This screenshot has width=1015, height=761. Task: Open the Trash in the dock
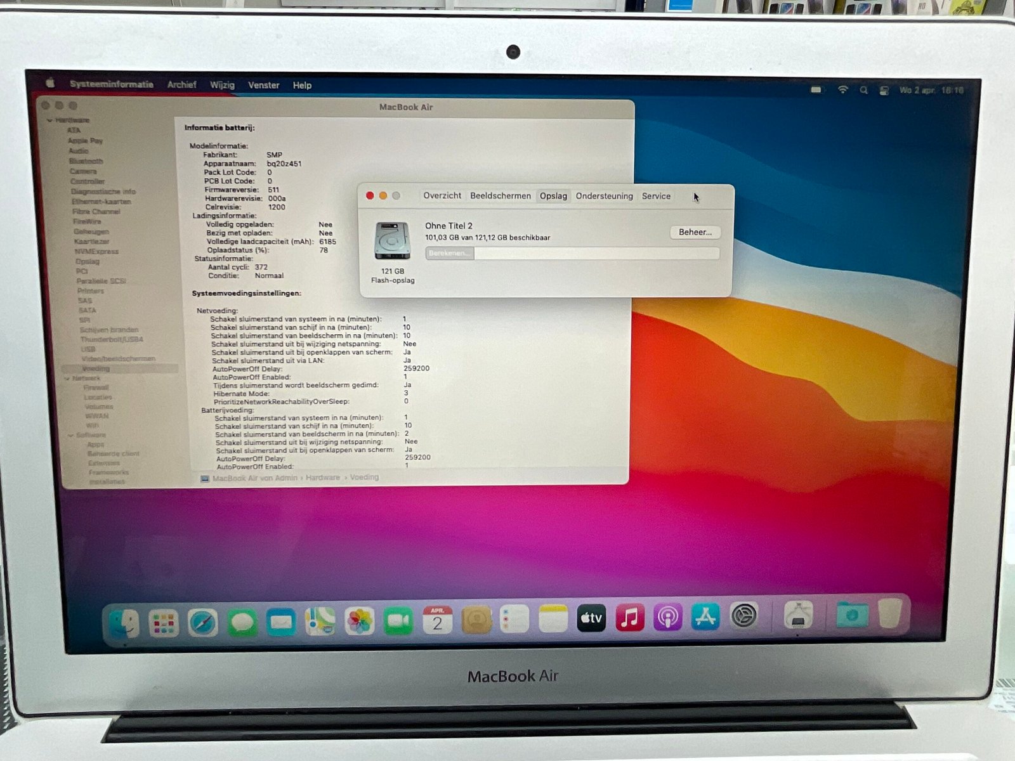tap(889, 613)
